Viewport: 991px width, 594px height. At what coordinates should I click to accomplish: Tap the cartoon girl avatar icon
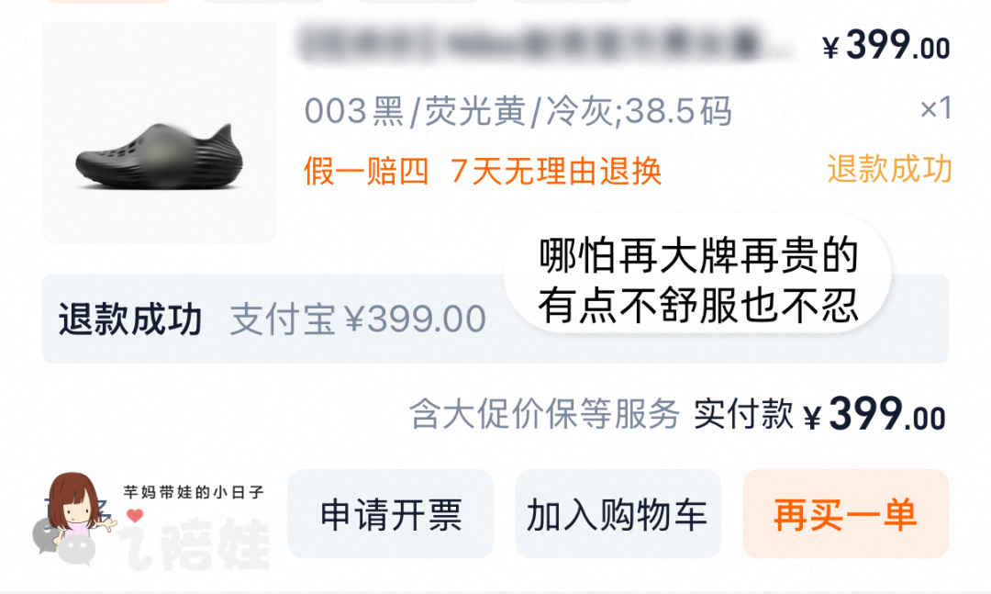pyautogui.click(x=76, y=506)
